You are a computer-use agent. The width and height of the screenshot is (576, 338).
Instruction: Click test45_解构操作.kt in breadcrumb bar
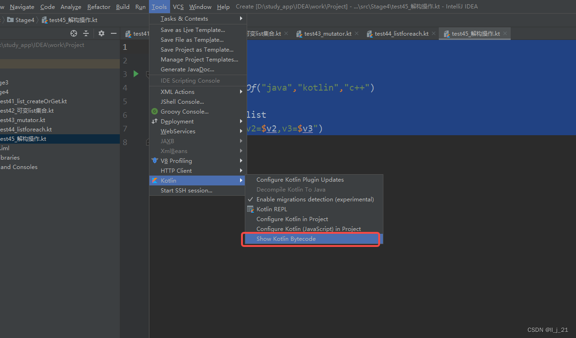[x=73, y=20]
